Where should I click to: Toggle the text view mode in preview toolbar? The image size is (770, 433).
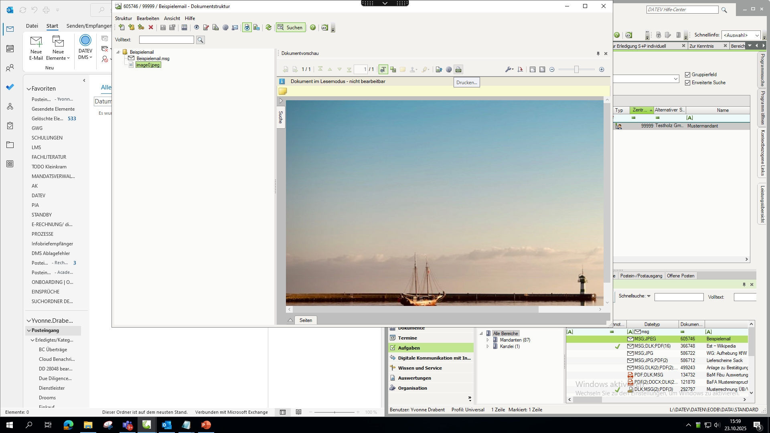coord(383,69)
